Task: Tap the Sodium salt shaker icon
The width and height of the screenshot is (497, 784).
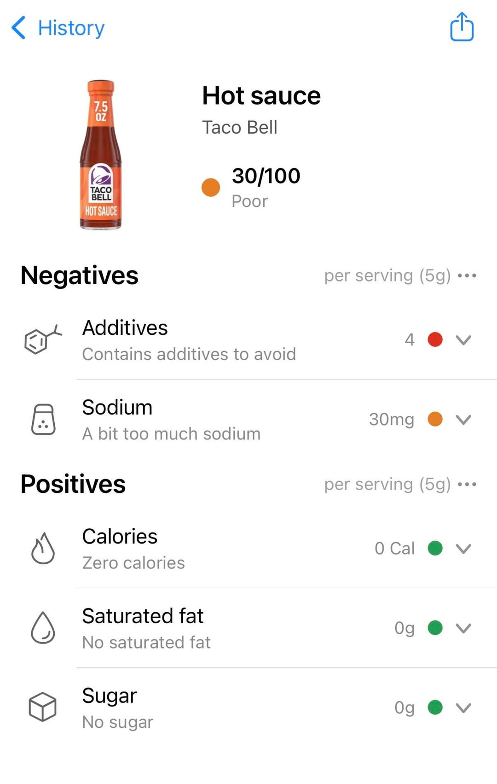Action: click(x=43, y=420)
